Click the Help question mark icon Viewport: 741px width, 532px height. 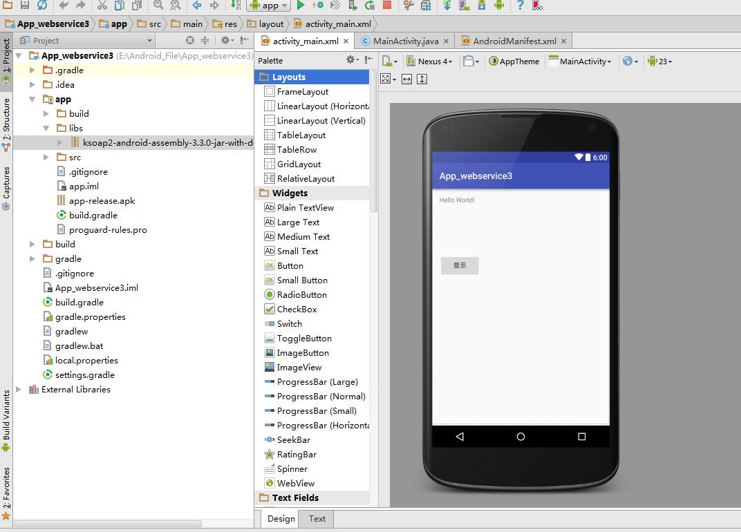point(520,6)
